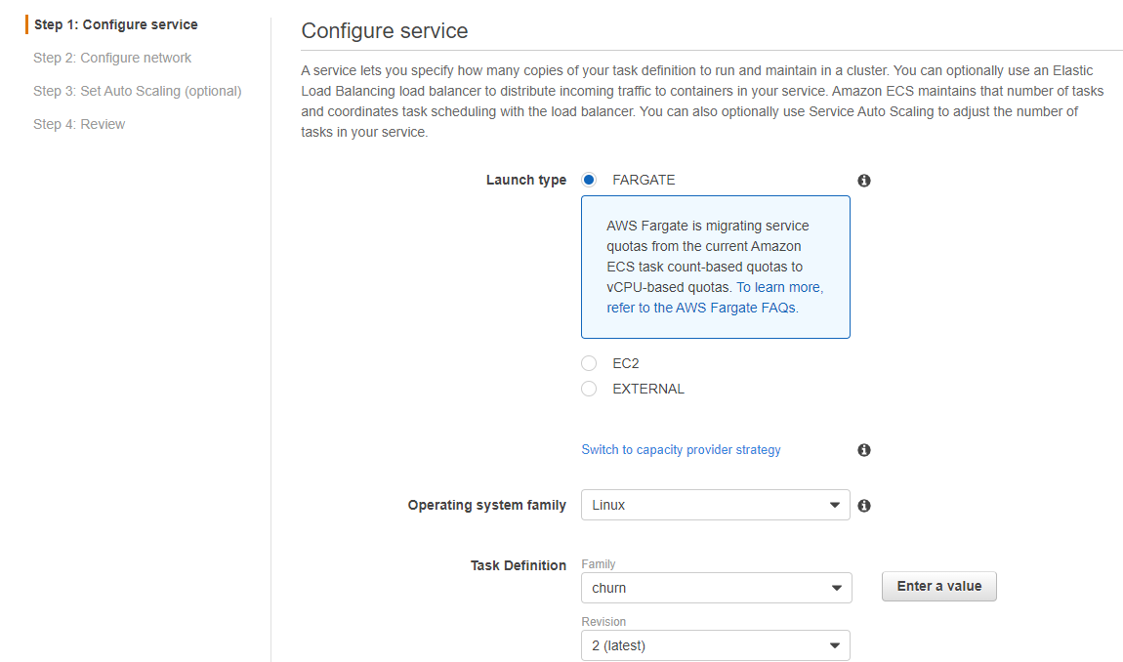Go to Step 2: Configure network

[111, 58]
